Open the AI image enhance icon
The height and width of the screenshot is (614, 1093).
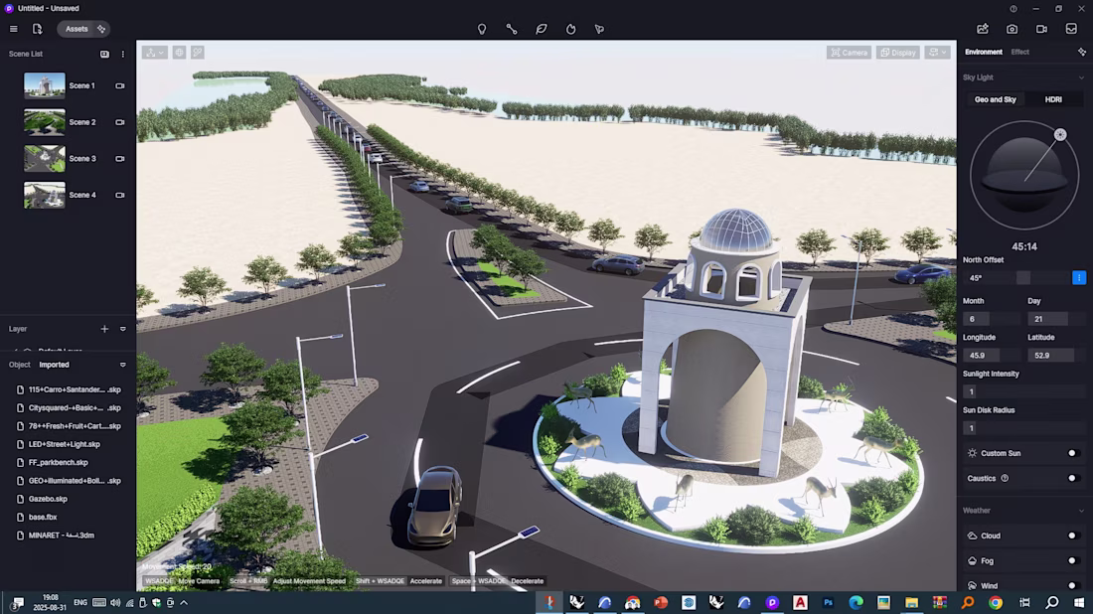(x=983, y=29)
